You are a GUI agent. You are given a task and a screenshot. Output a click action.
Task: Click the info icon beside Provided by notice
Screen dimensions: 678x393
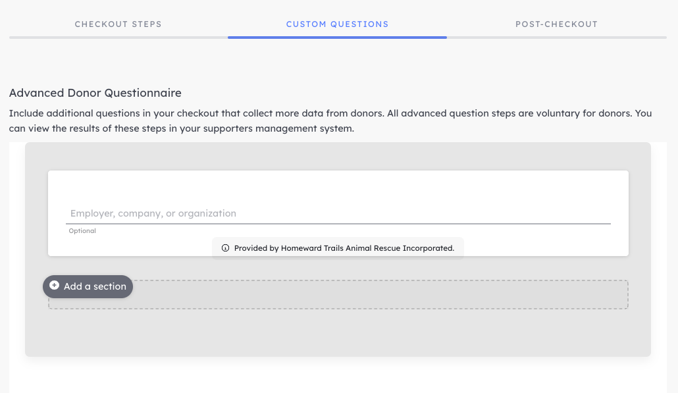[x=225, y=248]
